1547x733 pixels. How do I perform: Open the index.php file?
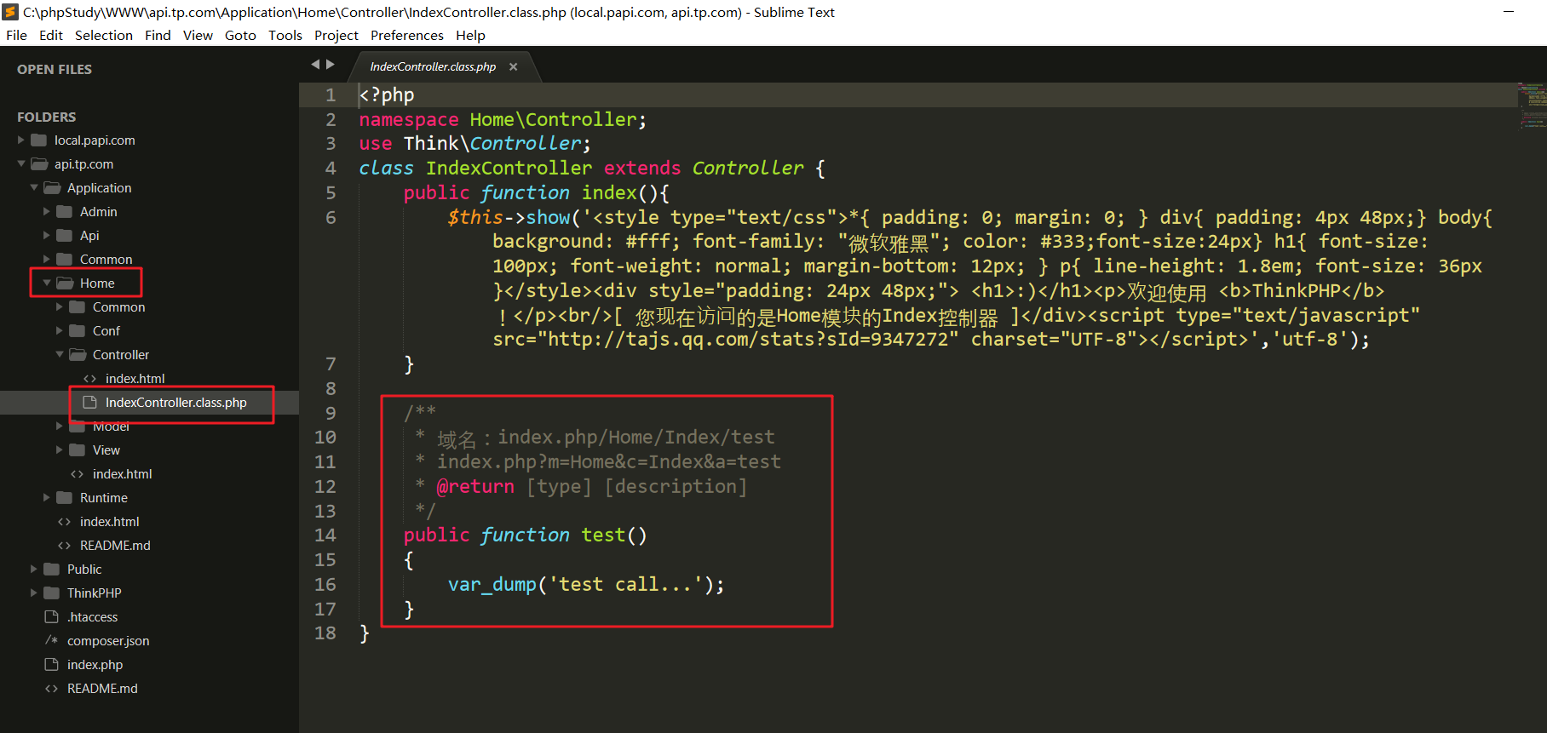point(95,665)
